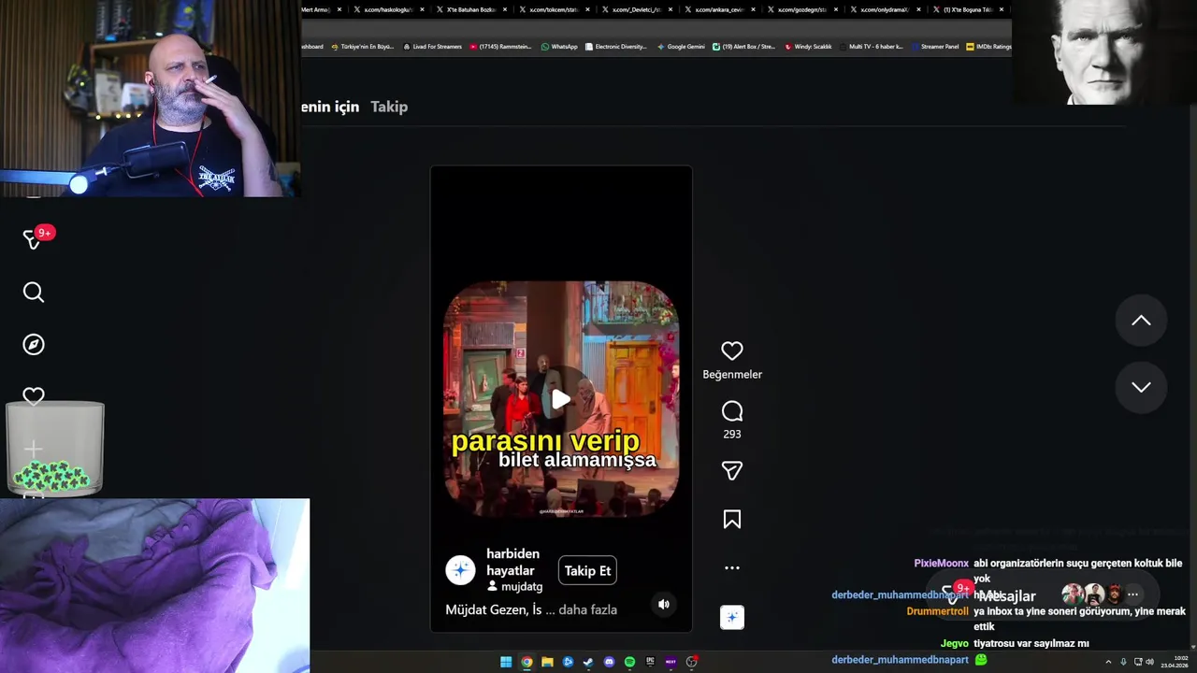Screen dimensions: 1197x673
Task: Like the reel with the heart icon
Action: (732, 351)
